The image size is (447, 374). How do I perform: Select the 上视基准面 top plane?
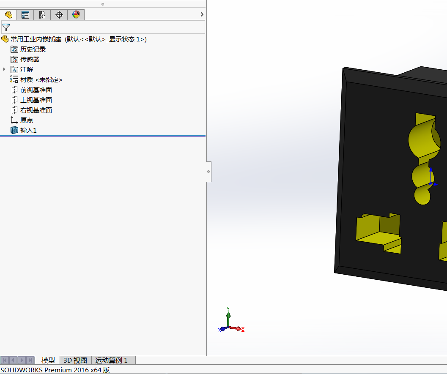36,100
